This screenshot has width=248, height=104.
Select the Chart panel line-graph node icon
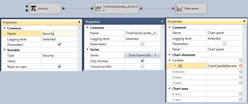[180, 9]
